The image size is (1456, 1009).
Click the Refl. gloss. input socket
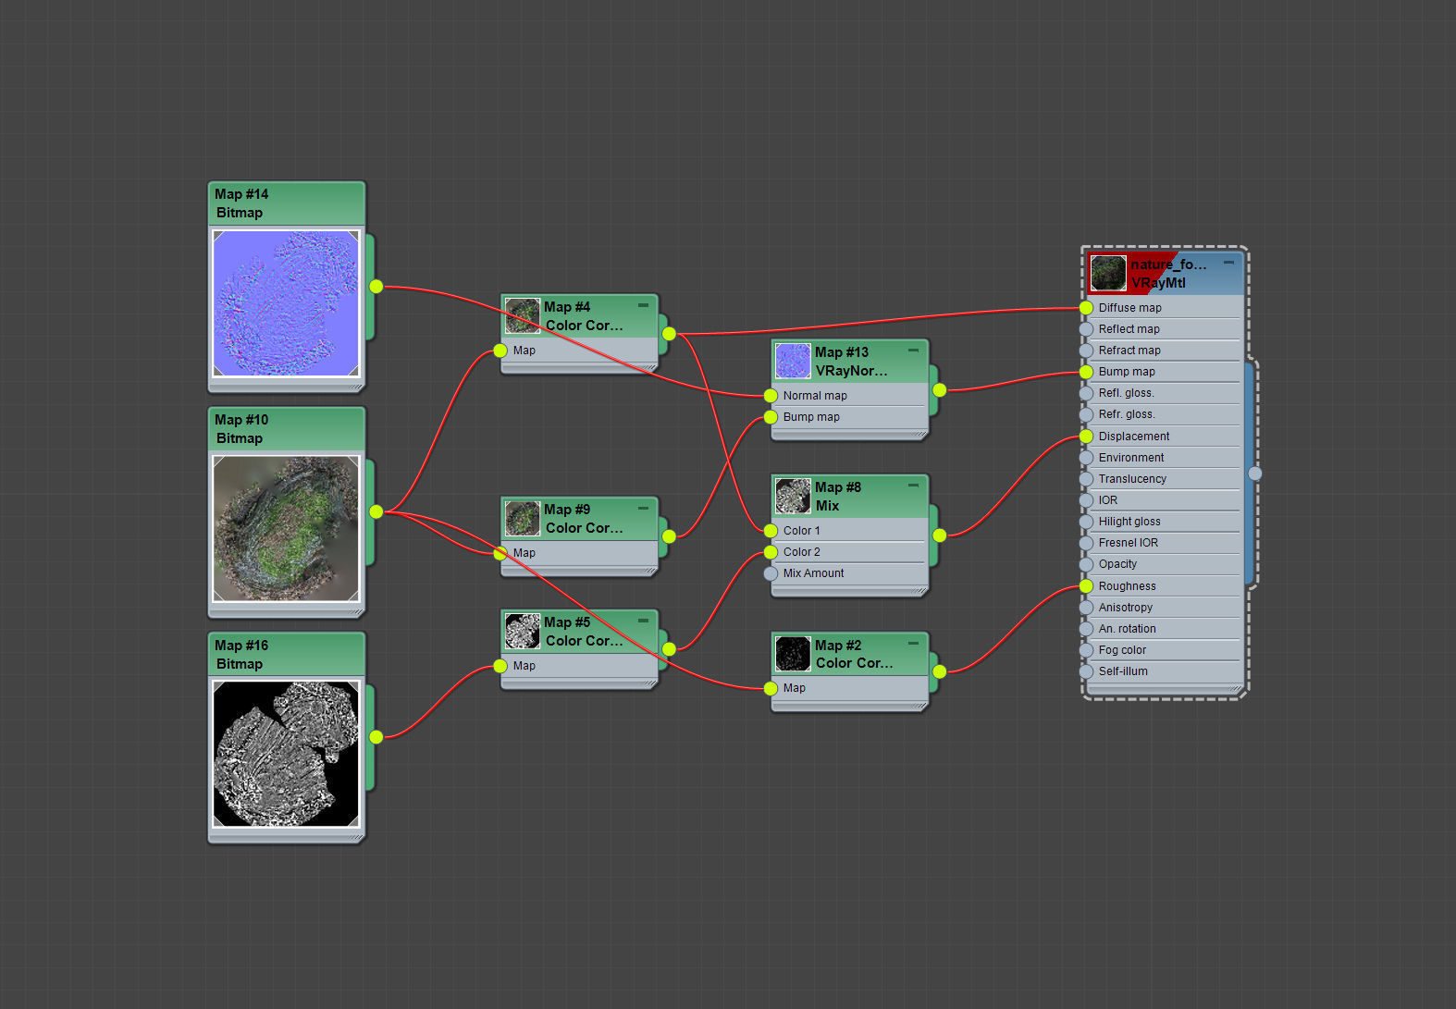(1086, 393)
